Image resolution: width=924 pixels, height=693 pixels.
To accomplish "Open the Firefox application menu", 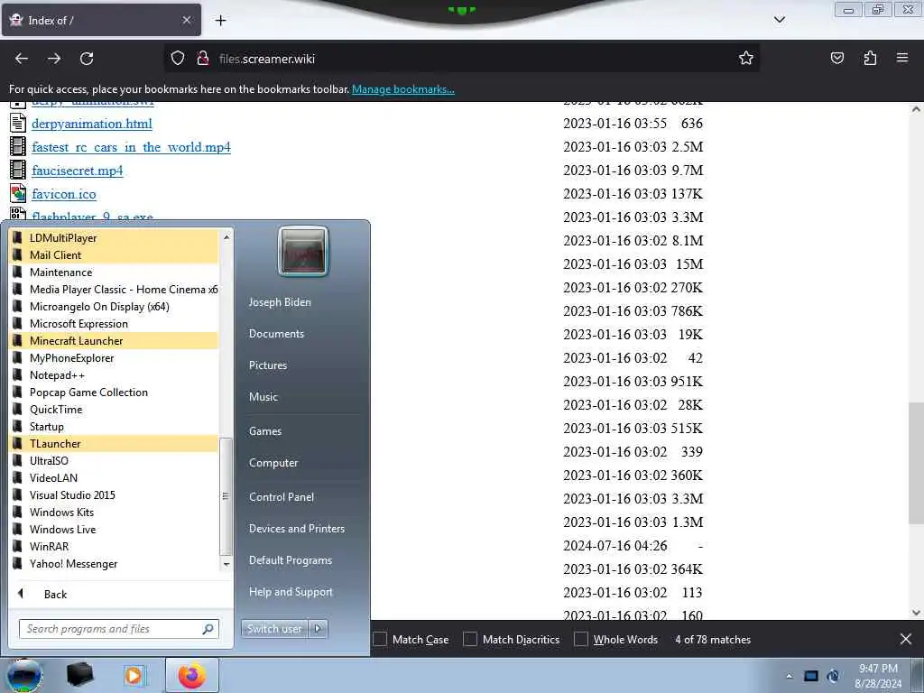I will click(x=902, y=58).
